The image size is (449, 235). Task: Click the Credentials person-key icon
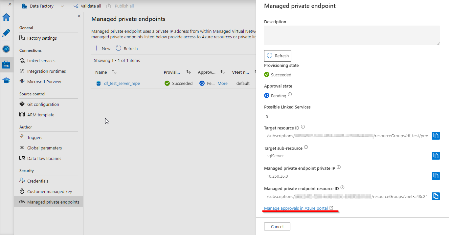(x=22, y=181)
